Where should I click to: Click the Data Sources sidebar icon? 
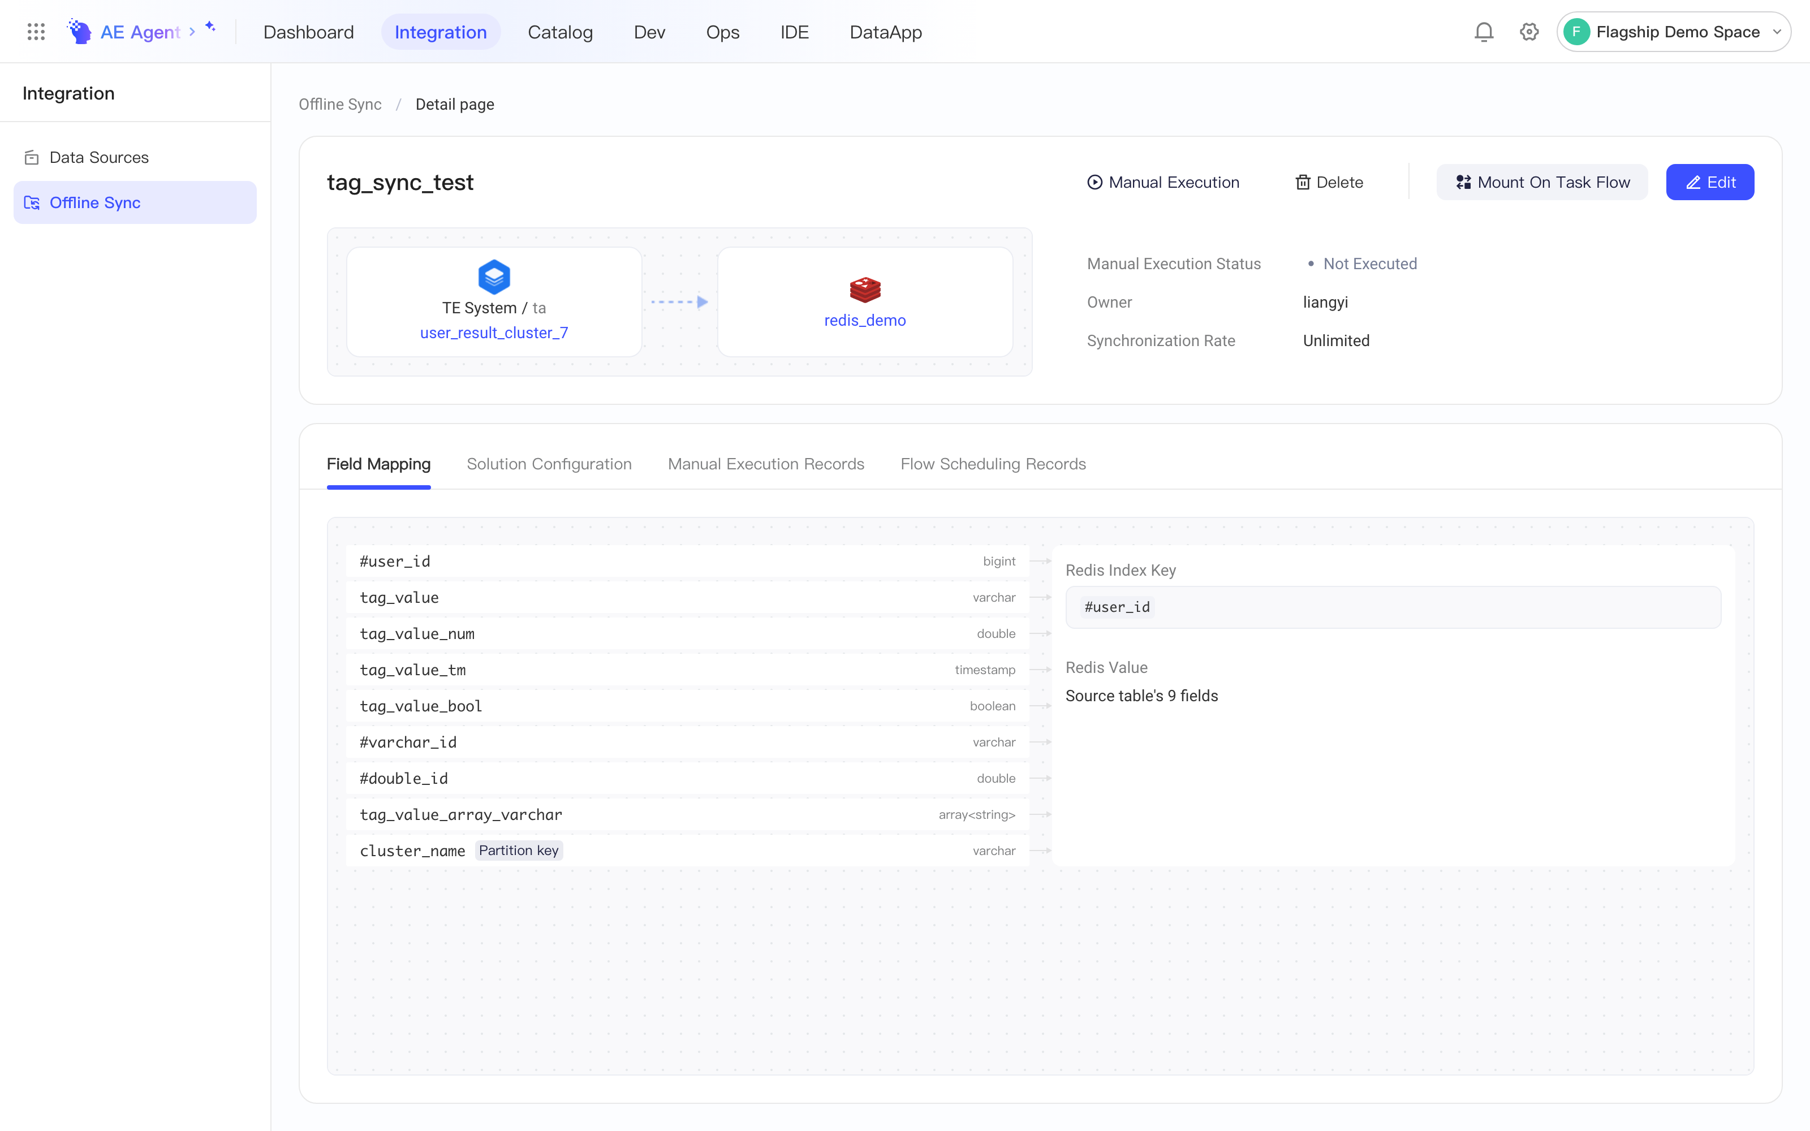pos(32,157)
